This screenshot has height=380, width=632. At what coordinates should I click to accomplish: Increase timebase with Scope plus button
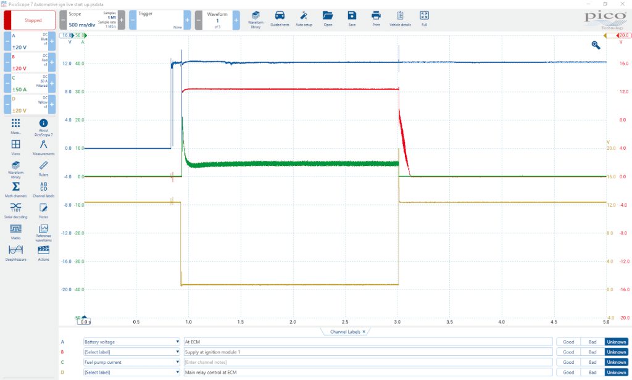click(122, 20)
